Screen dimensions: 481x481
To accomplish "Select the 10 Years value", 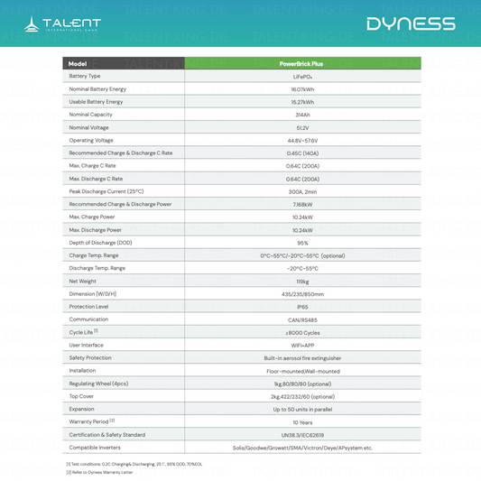I will (x=302, y=422).
